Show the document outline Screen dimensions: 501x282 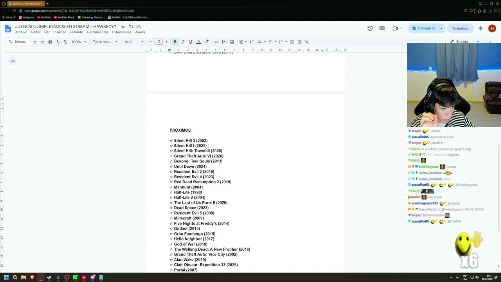13,61
